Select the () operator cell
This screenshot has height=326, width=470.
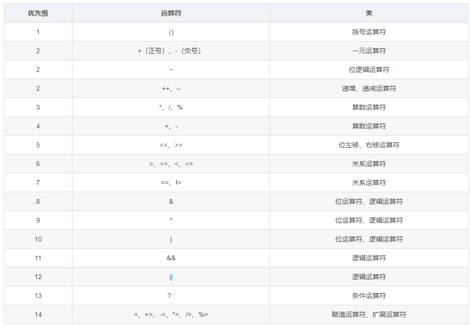tap(171, 32)
